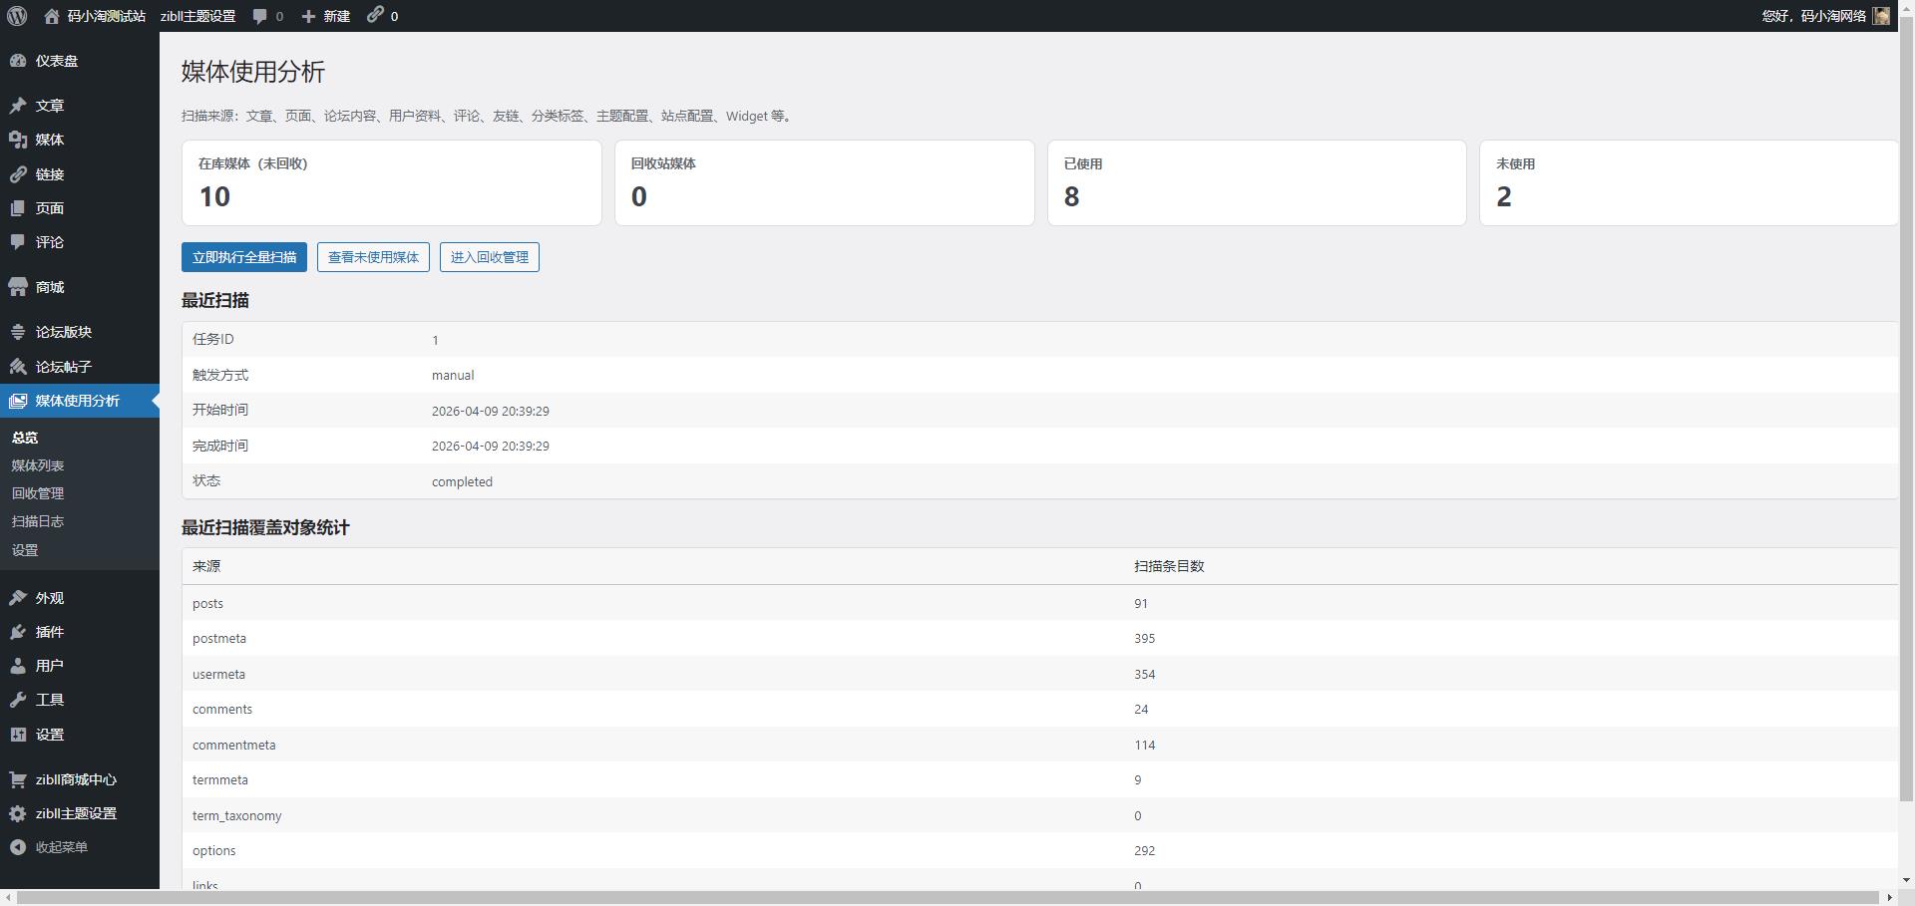
Task: Click the zibll主题设置 gear icon in sidebar
Action: tap(18, 813)
